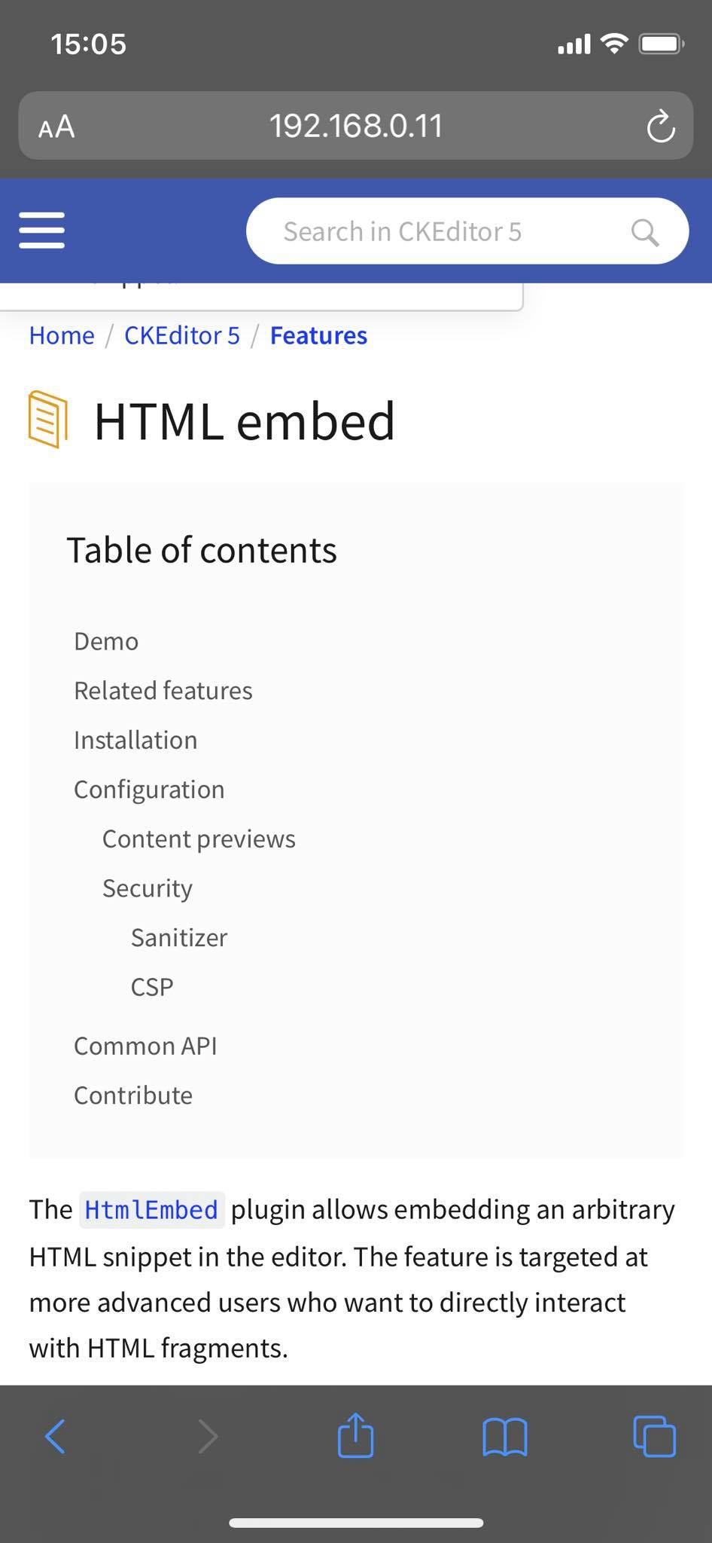Image resolution: width=712 pixels, height=1543 pixels.
Task: Open text size options with AA button
Action: point(56,126)
